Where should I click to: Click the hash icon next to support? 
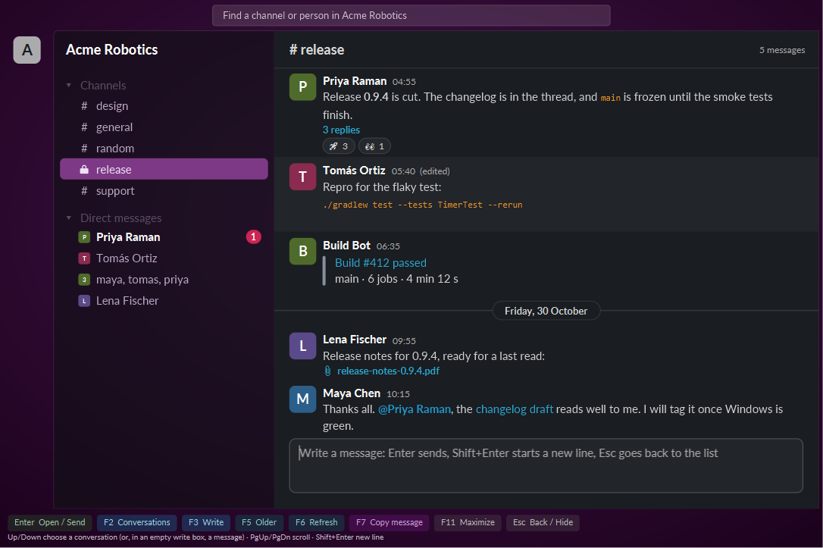(84, 191)
